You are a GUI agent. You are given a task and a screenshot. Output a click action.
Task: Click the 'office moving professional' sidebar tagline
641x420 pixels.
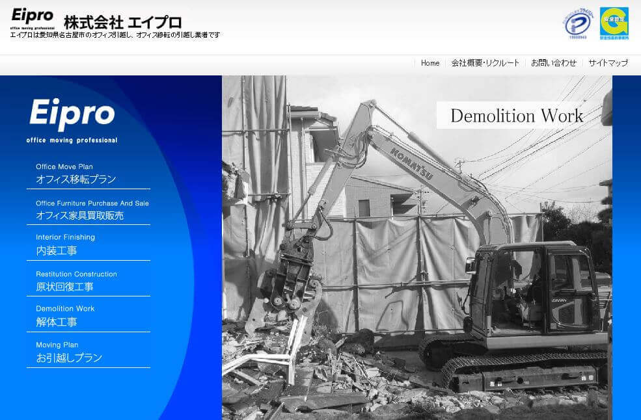click(x=72, y=140)
